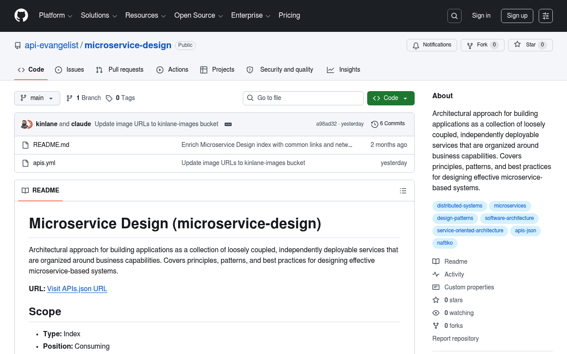Switch to the Code tab
567x354 pixels.
coord(31,70)
